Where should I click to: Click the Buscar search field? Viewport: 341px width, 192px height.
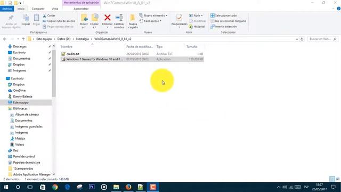pyautogui.click(x=322, y=39)
